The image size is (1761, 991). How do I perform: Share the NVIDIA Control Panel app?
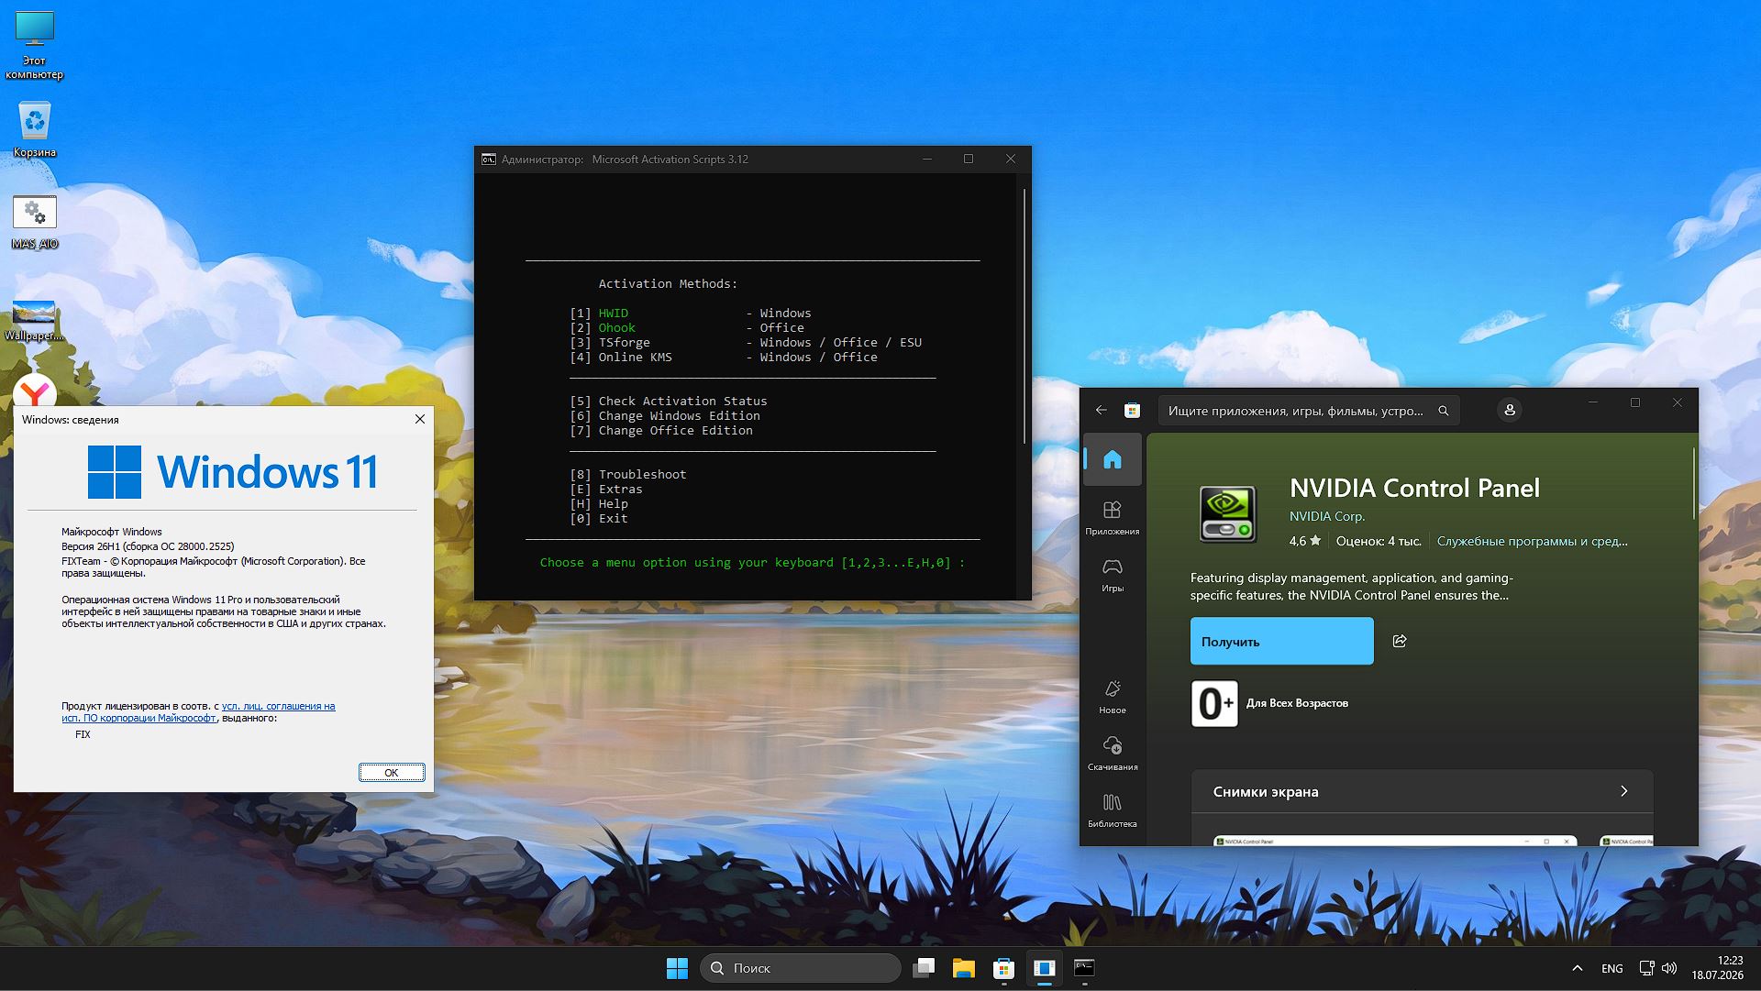click(x=1400, y=641)
